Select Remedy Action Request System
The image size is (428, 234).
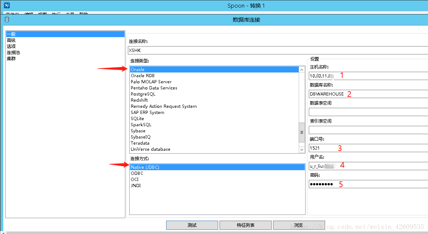tap(164, 106)
